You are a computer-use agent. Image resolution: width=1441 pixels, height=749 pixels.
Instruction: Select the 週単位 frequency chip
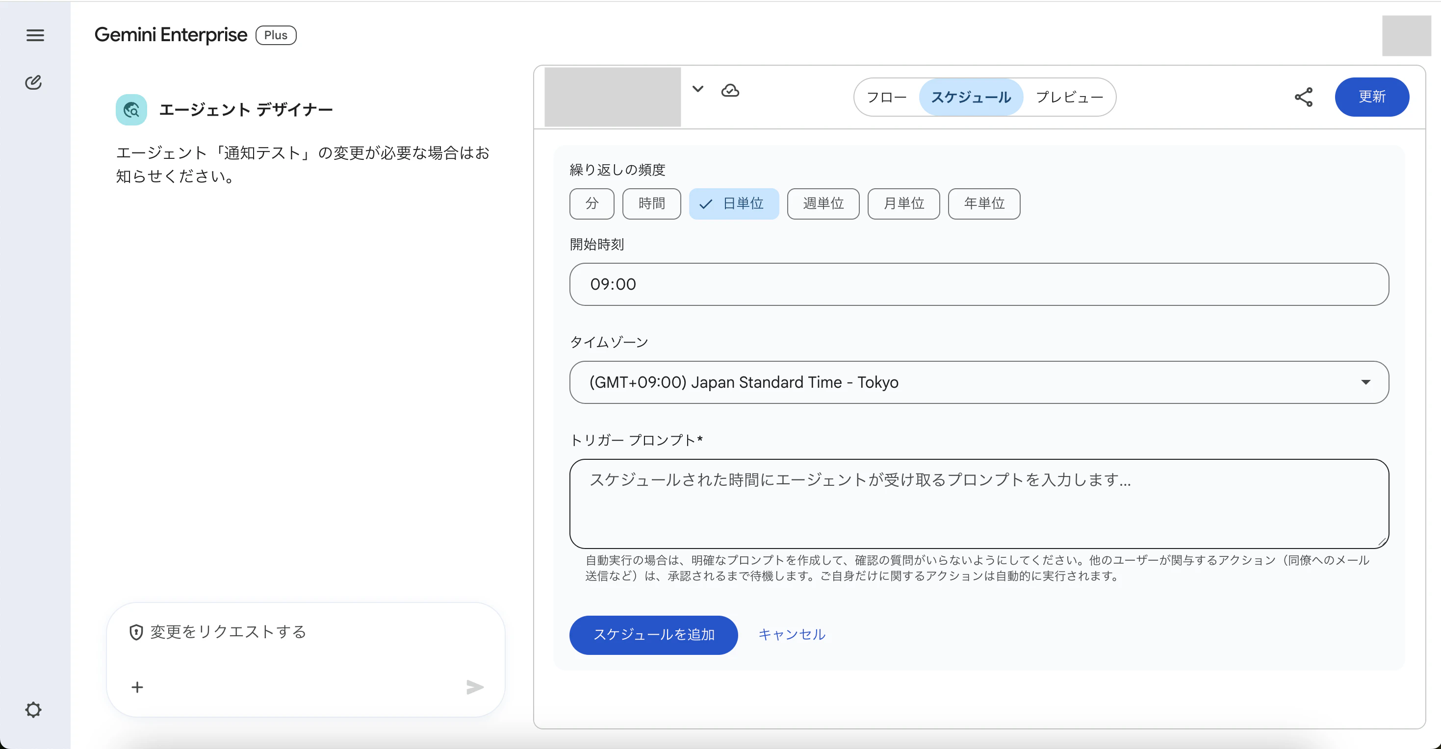[x=823, y=203]
